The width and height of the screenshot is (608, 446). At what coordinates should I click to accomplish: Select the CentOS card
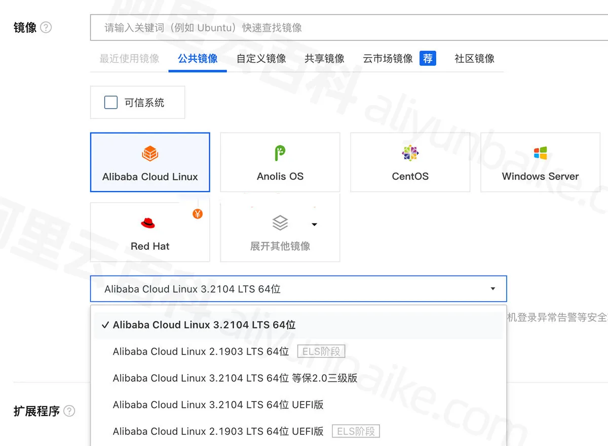(410, 162)
